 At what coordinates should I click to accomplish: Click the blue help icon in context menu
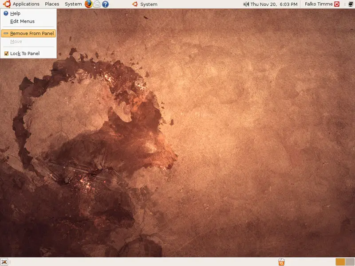6,13
